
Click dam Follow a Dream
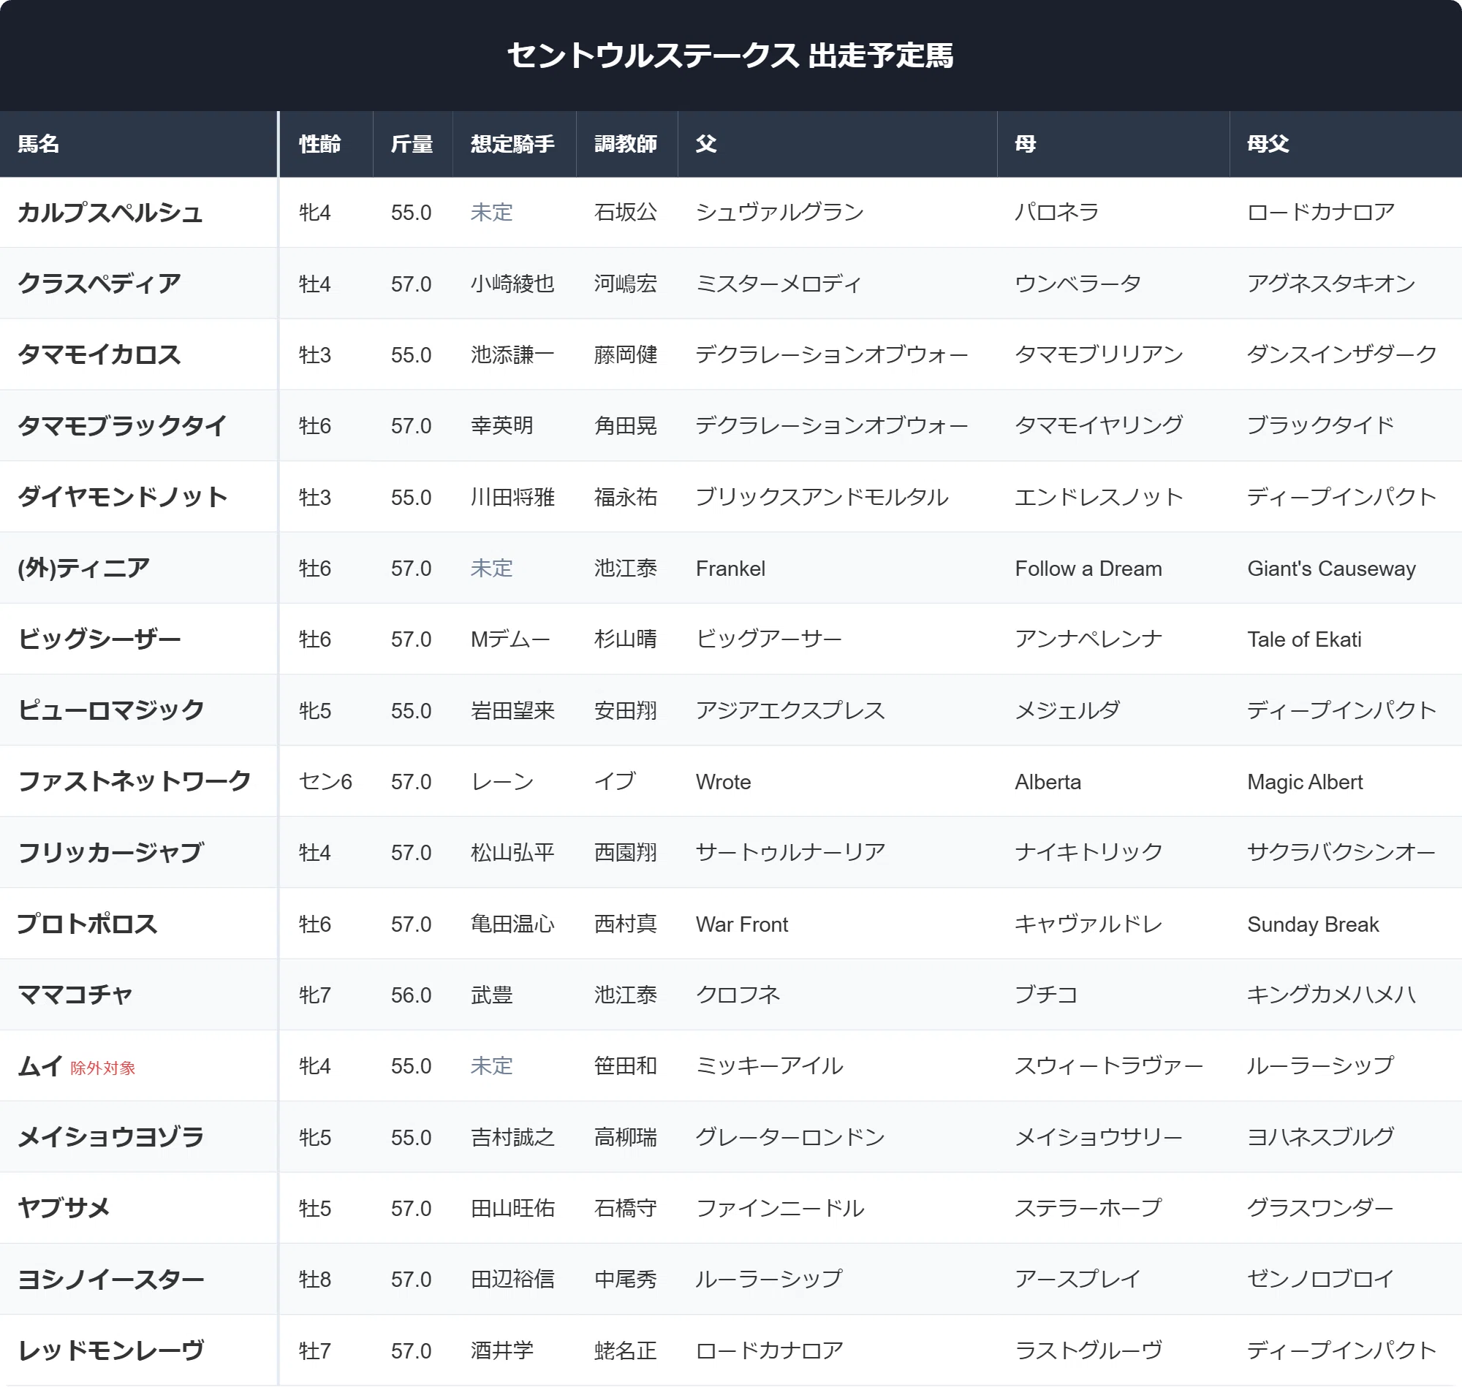click(x=1088, y=569)
